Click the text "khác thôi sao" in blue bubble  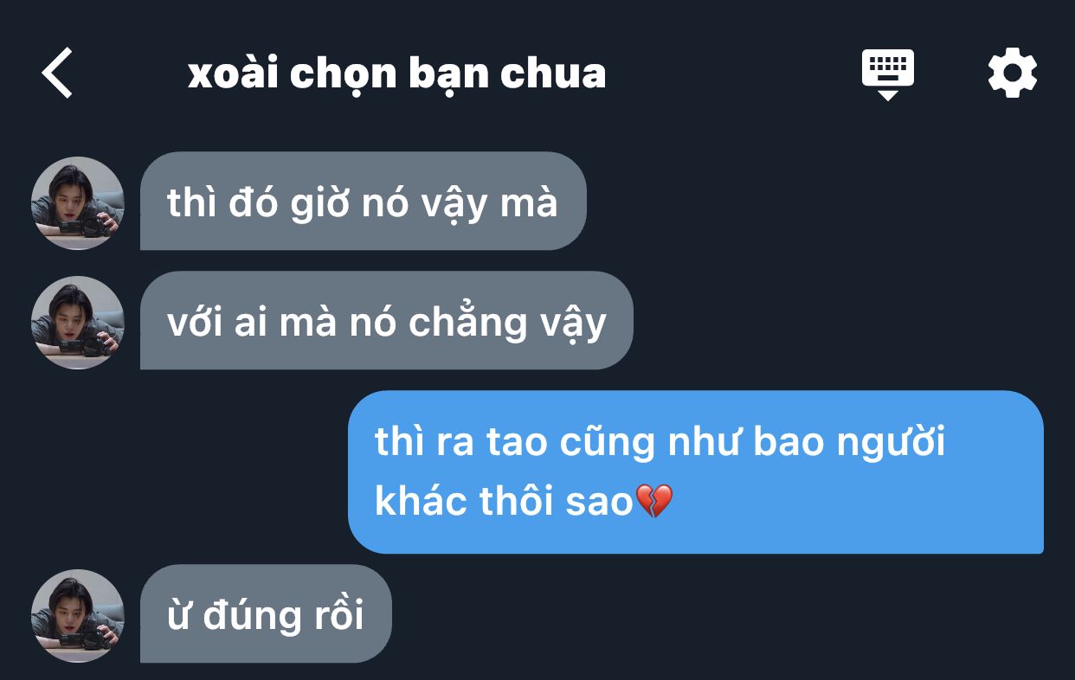coord(505,502)
